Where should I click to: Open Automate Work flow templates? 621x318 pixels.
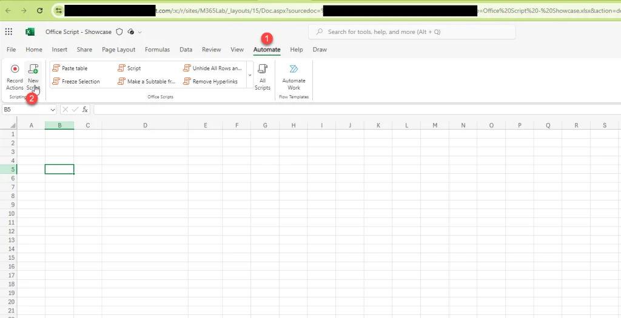point(294,78)
